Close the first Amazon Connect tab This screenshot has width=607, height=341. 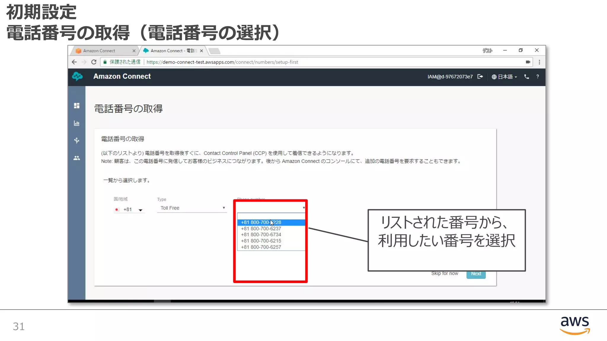click(x=134, y=51)
